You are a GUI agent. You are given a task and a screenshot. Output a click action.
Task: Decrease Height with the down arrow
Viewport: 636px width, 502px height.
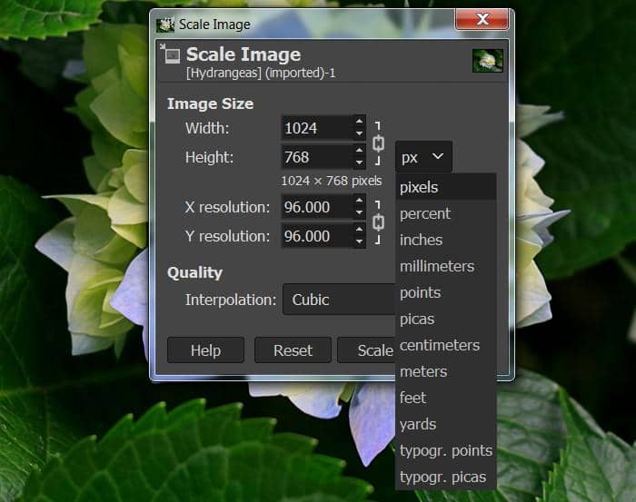coord(360,162)
